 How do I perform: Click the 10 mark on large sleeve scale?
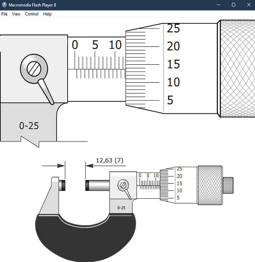(115, 45)
